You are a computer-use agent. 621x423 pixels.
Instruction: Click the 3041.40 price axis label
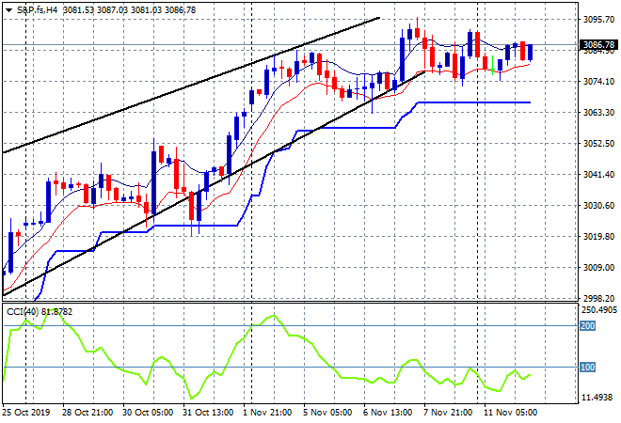pyautogui.click(x=598, y=175)
